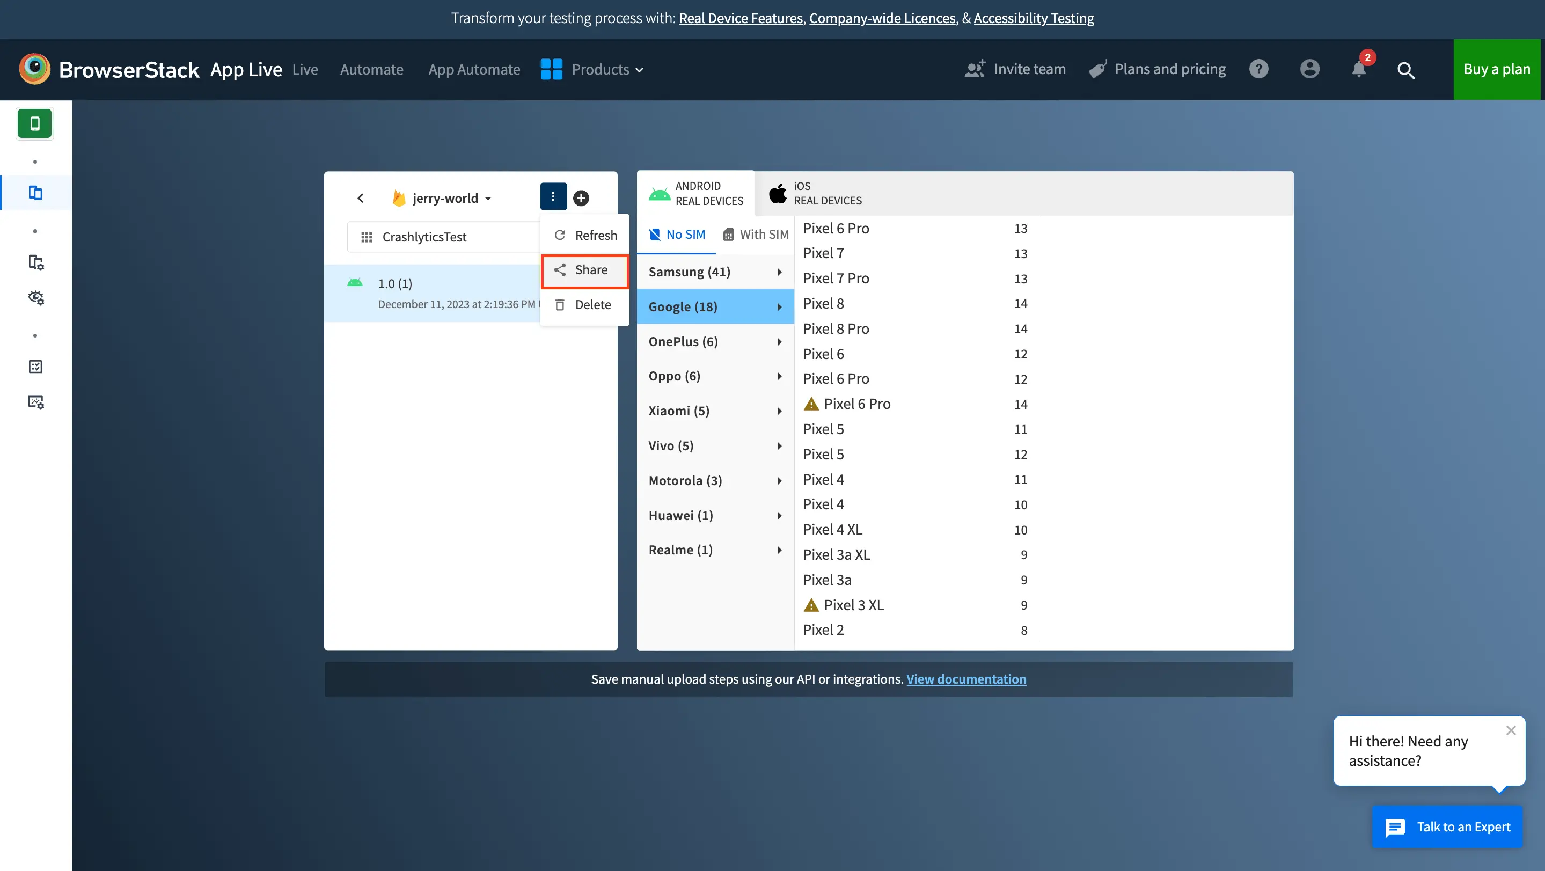Close the assistance chat popup
This screenshot has height=871, width=1545.
coord(1511,730)
